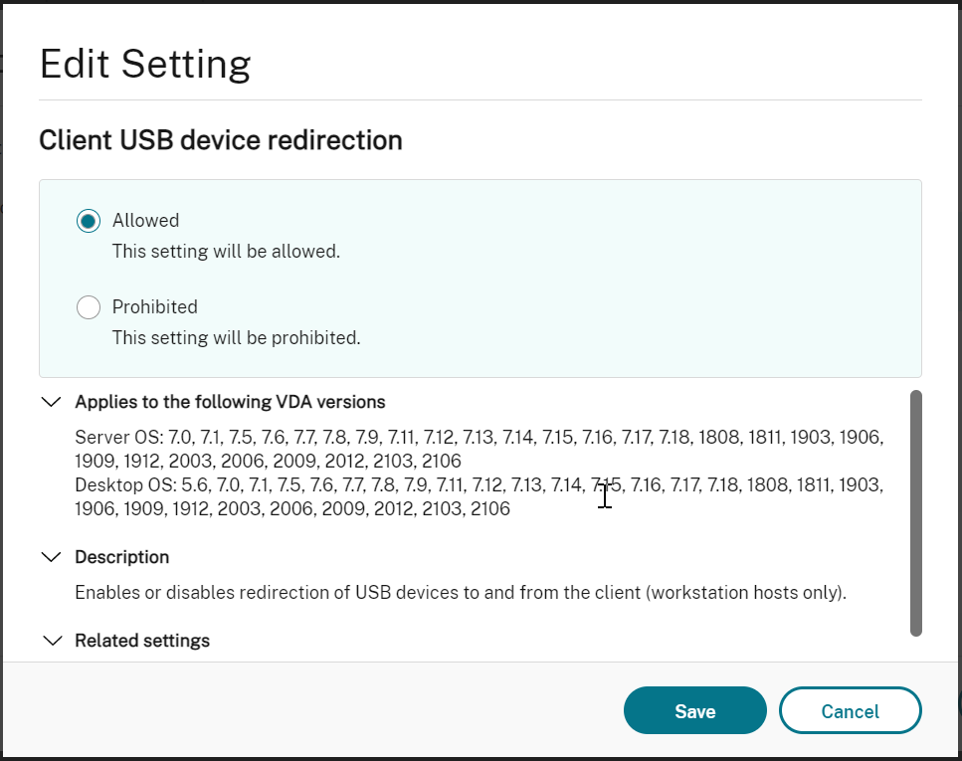The image size is (962, 761).
Task: Save the USB redirection setting
Action: tap(694, 710)
